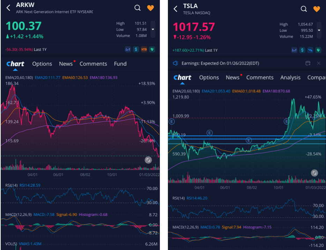Tap the speaker announcement icon on TSLA
The height and width of the screenshot is (250, 326).
176,63
